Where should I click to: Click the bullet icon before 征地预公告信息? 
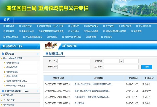pos(5,63)
